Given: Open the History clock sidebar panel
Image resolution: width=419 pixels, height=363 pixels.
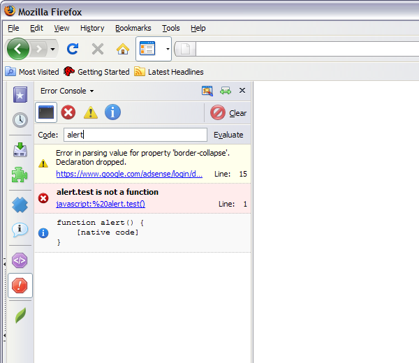Looking at the screenshot, I should 20,120.
